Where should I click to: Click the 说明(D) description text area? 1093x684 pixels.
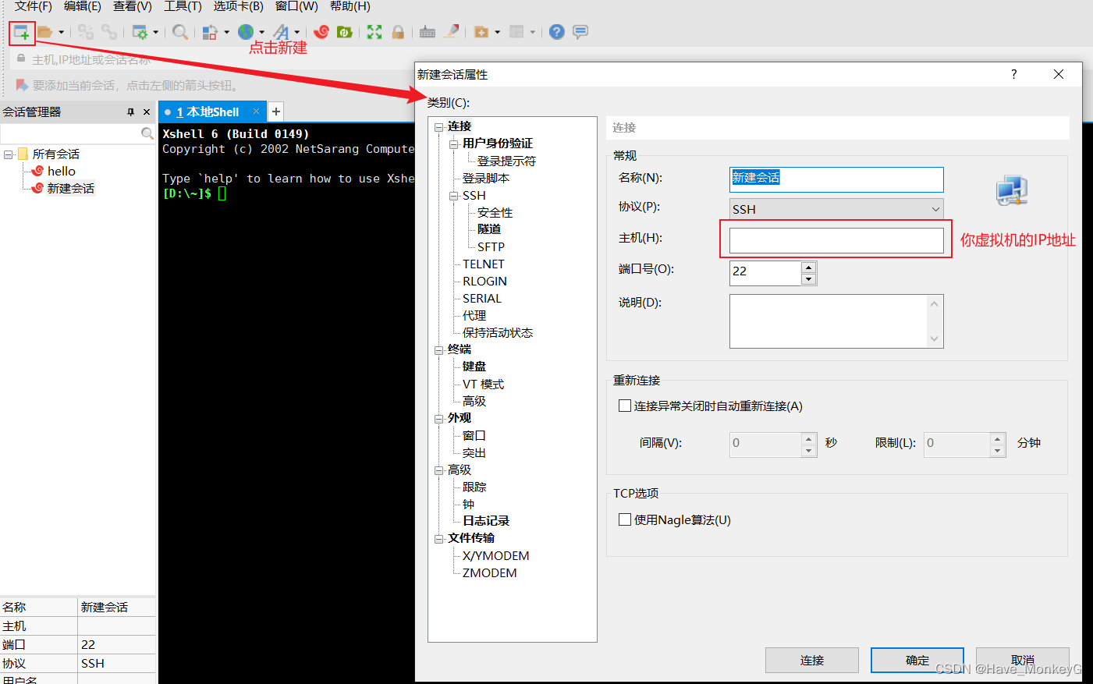(x=836, y=321)
